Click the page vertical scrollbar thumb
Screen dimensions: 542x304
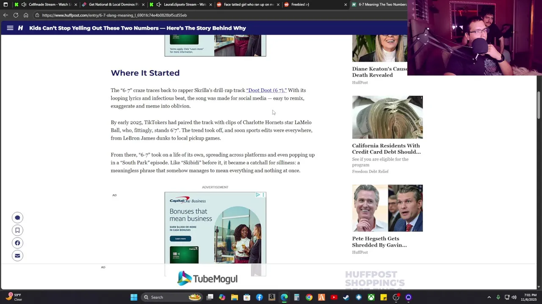539,105
